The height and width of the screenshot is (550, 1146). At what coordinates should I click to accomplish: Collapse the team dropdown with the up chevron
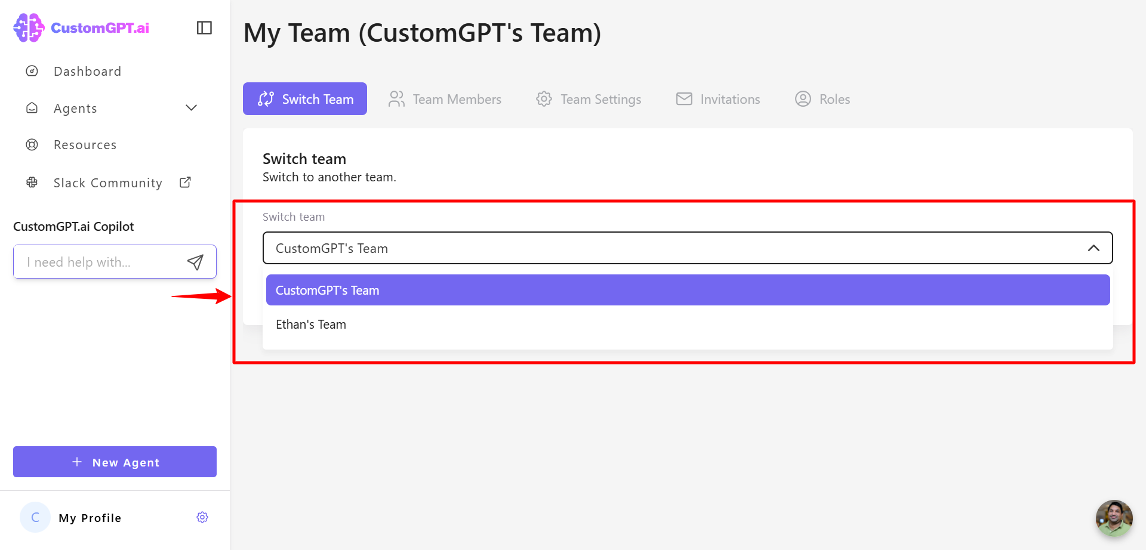click(x=1093, y=248)
